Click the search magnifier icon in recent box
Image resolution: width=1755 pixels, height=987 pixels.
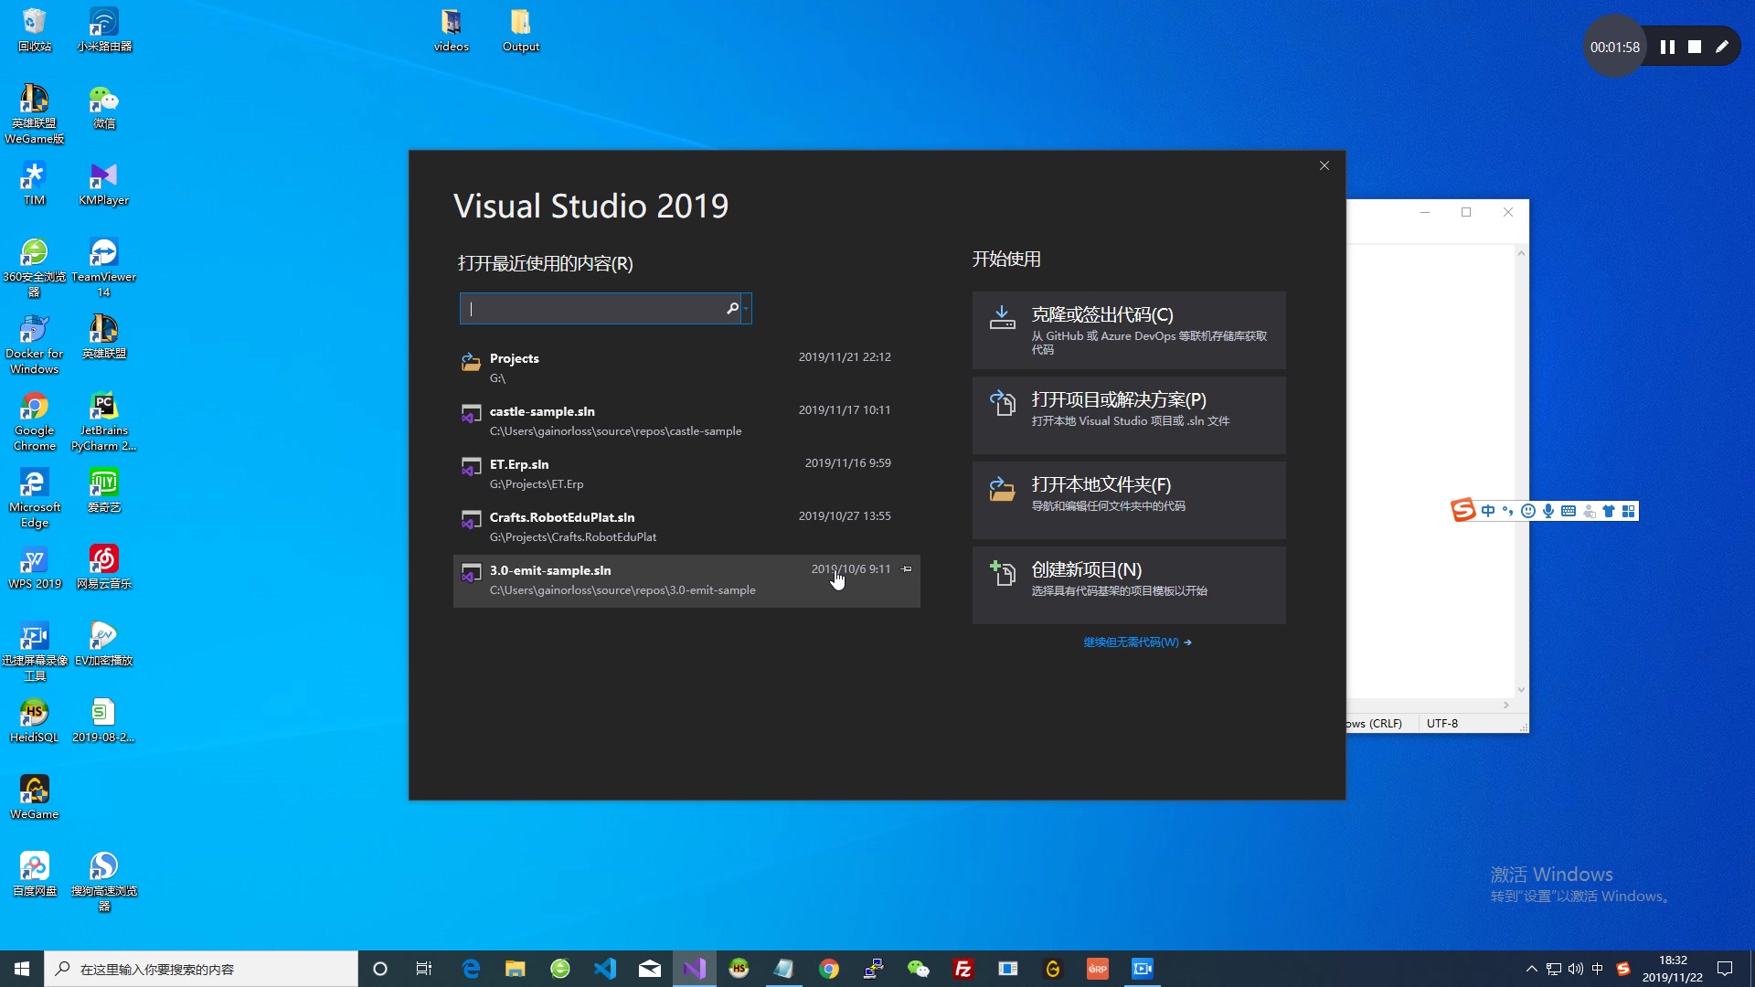click(x=732, y=308)
